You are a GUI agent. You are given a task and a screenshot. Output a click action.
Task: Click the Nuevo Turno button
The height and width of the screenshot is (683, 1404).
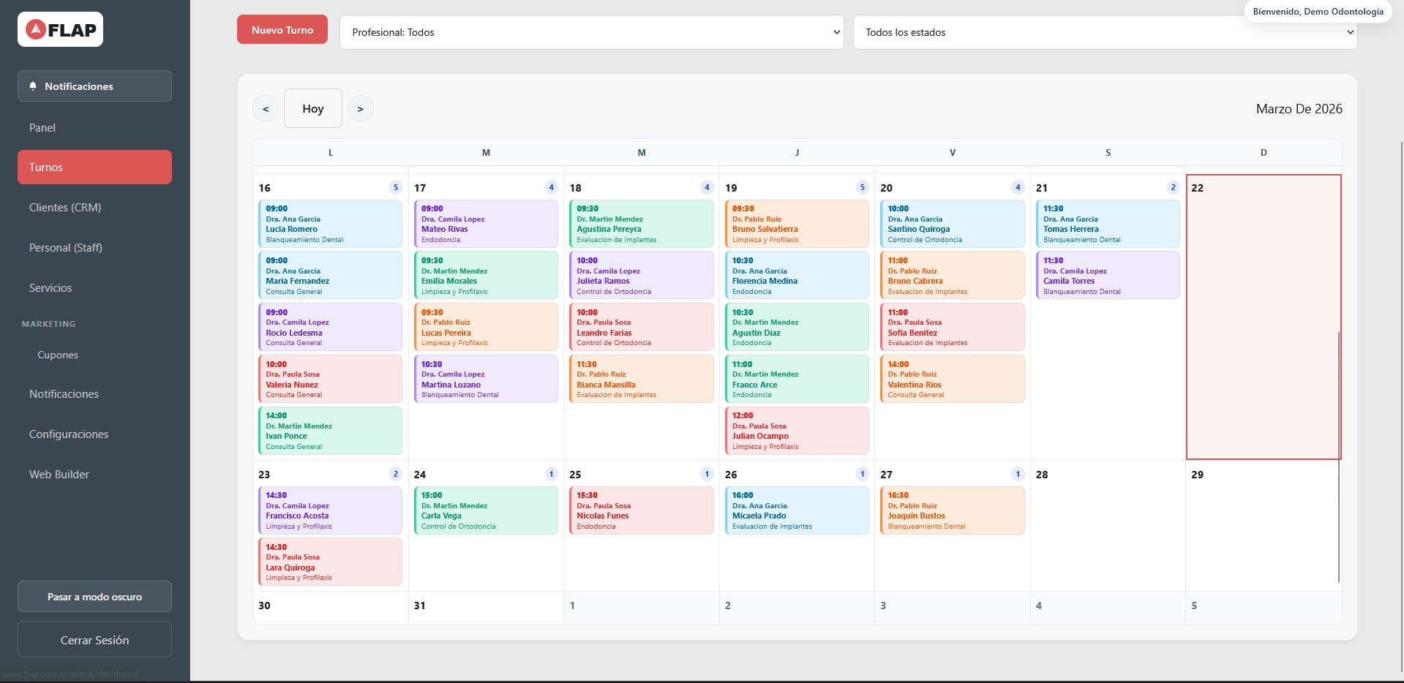[x=282, y=30]
